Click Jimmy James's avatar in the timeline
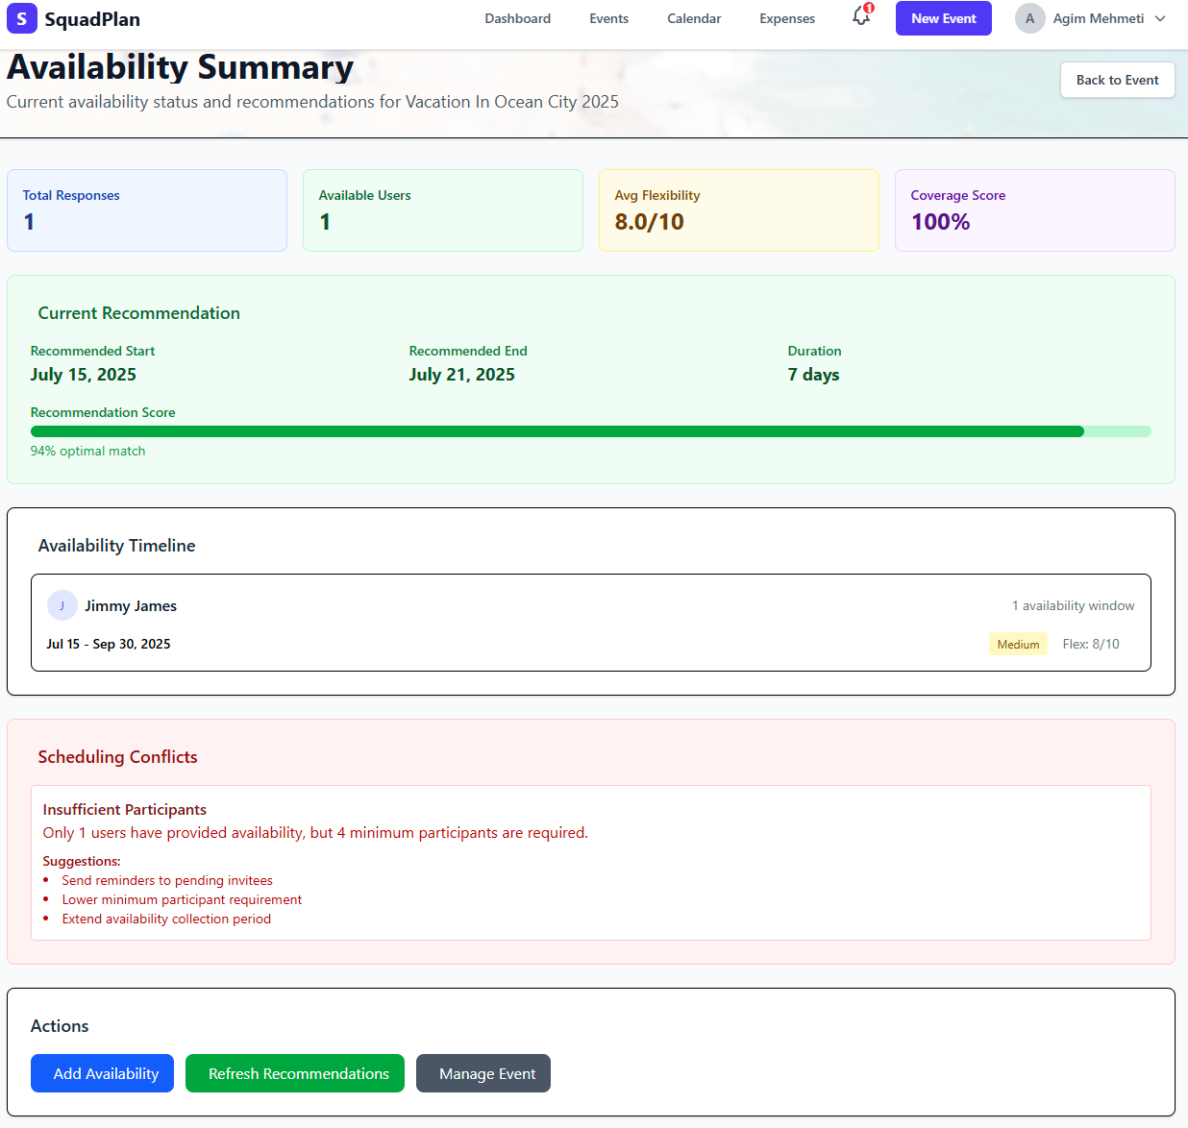Image resolution: width=1188 pixels, height=1128 pixels. coord(62,605)
